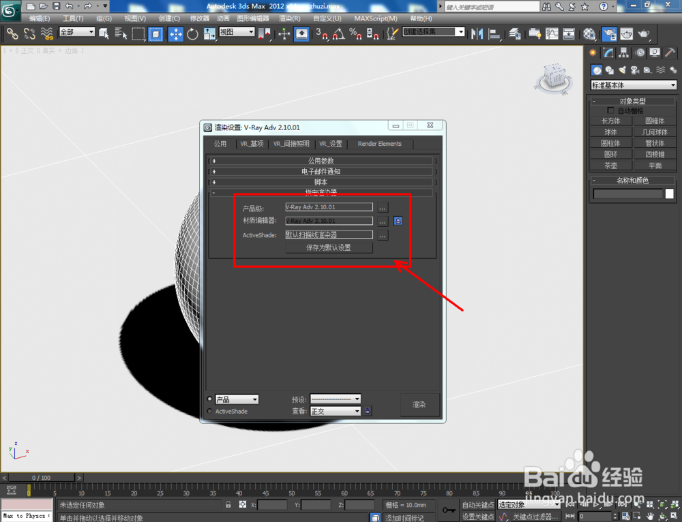Toggle the Angle Snap icon
Screen dimensions: 682x522
coord(339,33)
